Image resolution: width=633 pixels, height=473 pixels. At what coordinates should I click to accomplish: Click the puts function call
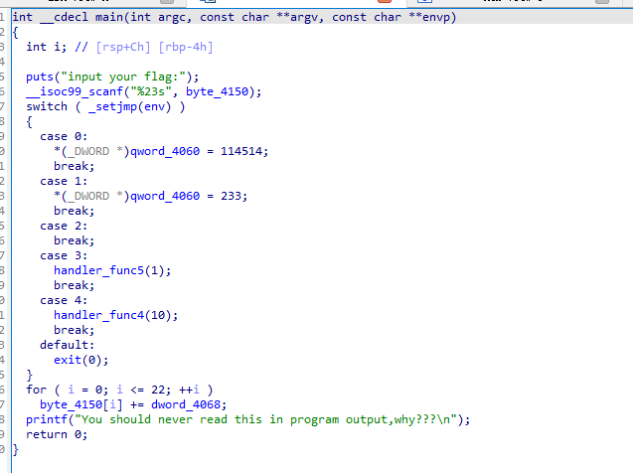click(x=41, y=77)
